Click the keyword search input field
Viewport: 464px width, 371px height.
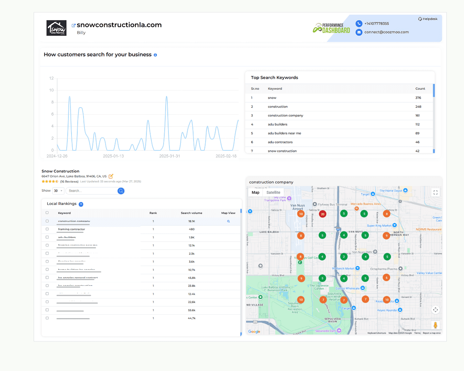(92, 191)
